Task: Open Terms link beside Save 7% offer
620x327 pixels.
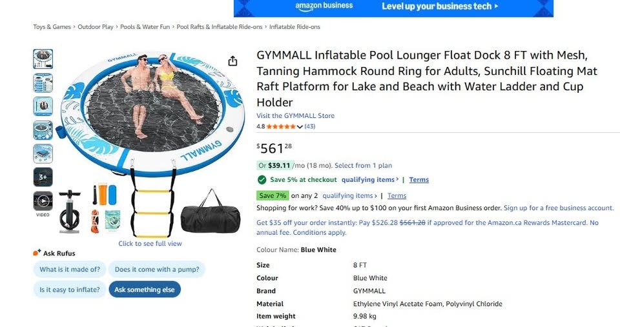Action: pyautogui.click(x=397, y=195)
